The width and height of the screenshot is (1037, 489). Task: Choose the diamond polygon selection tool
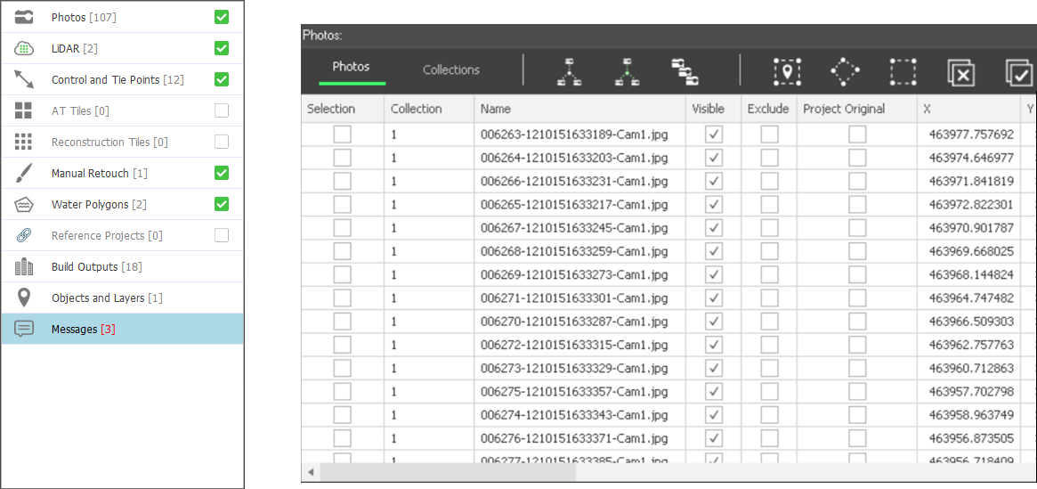[x=845, y=72]
